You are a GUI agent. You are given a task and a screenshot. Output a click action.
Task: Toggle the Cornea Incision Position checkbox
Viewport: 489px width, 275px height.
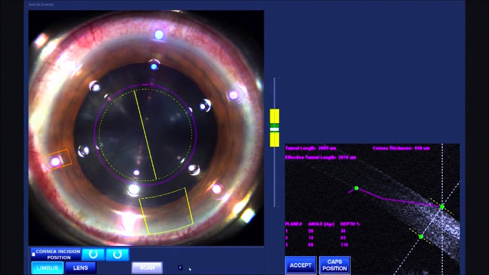click(x=34, y=254)
